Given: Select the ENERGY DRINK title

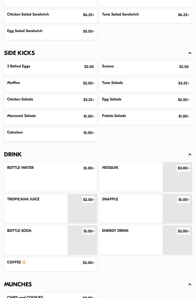Looking at the screenshot, I should click(115, 231).
